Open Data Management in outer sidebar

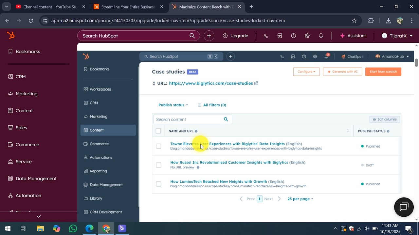pyautogui.click(x=36, y=179)
